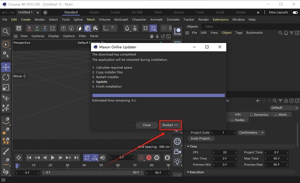
Task: Go to end of animation
Action: tap(76, 157)
